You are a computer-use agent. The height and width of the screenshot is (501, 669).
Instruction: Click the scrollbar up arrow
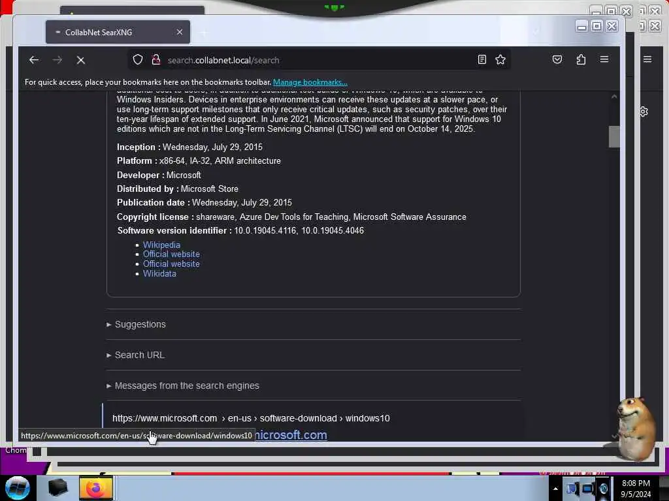(x=614, y=97)
